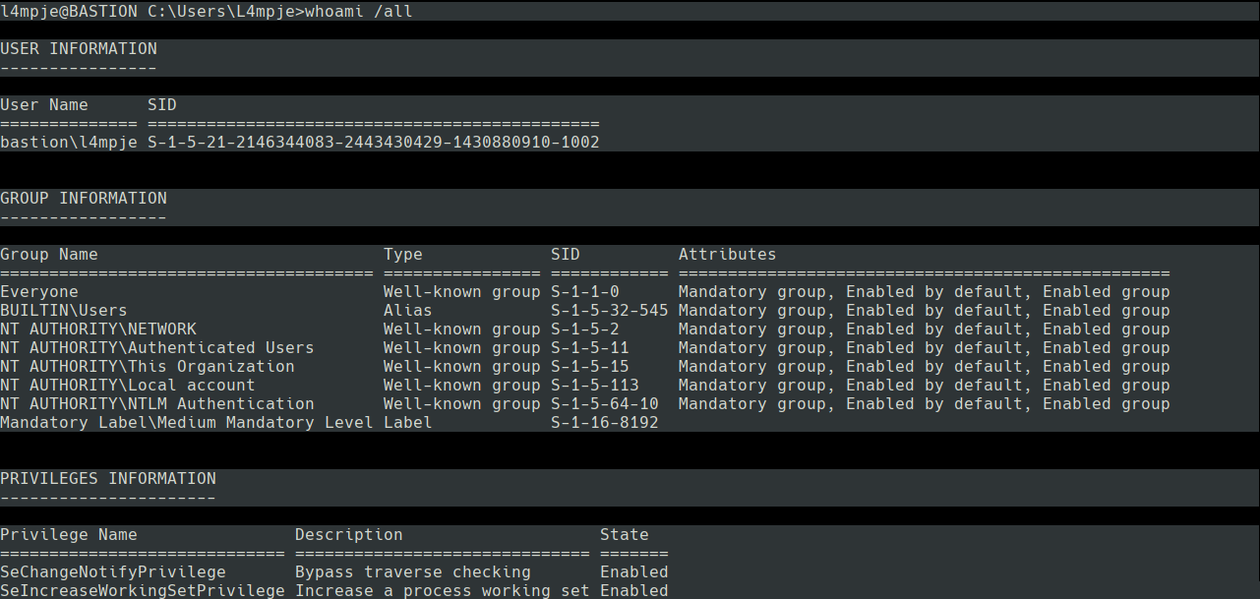1260x599 pixels.
Task: Select SID S-1-5-2
Action: (585, 329)
